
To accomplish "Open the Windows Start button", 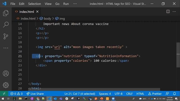I will [x=3, y=99].
